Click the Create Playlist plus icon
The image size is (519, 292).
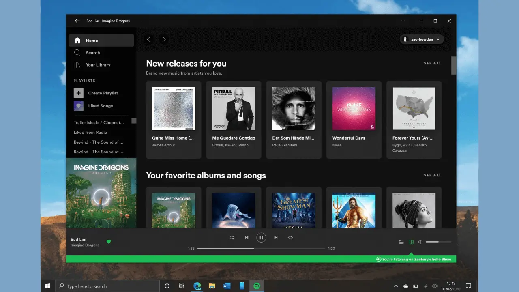tap(78, 93)
